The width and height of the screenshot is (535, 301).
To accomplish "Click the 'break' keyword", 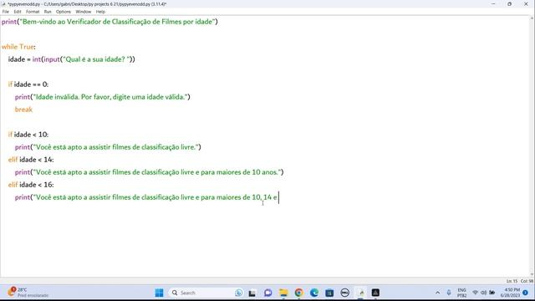I will (x=23, y=110).
